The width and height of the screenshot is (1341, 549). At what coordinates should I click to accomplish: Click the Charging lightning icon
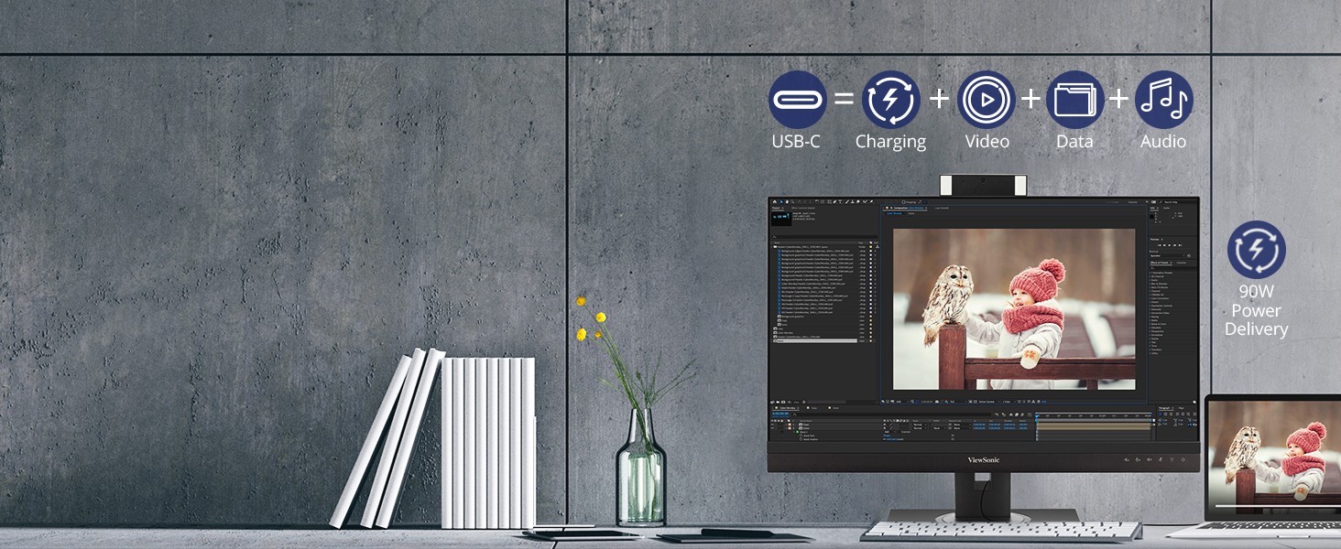pyautogui.click(x=890, y=99)
